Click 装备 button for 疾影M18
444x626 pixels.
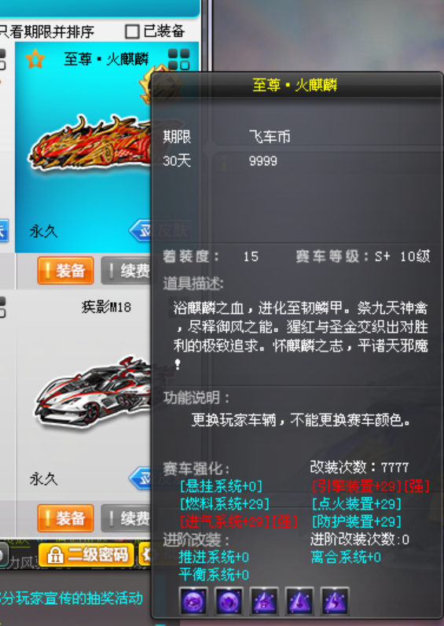pos(65,518)
